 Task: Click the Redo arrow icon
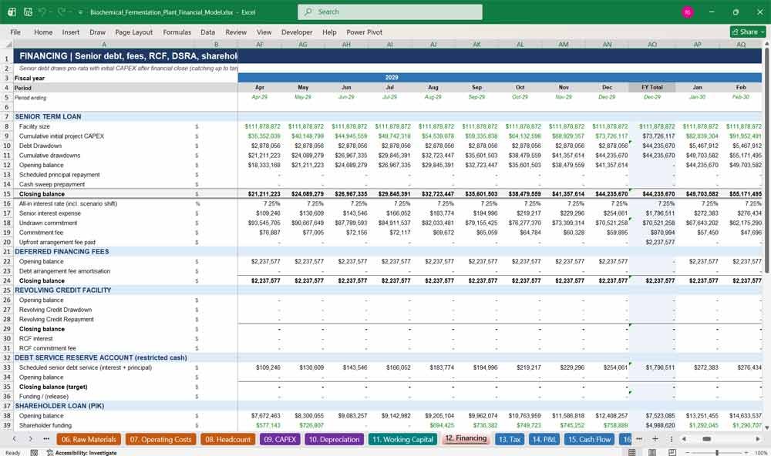point(61,12)
